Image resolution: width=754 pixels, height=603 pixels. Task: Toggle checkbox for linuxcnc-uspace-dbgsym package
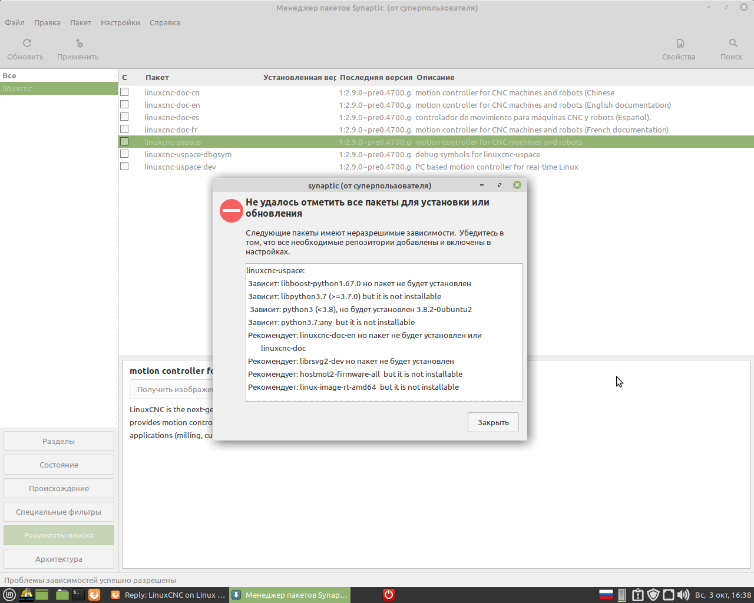[124, 154]
